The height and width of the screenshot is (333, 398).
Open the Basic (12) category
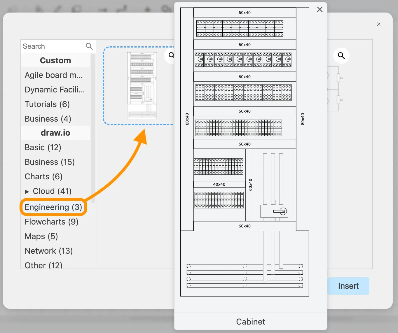pyautogui.click(x=43, y=147)
